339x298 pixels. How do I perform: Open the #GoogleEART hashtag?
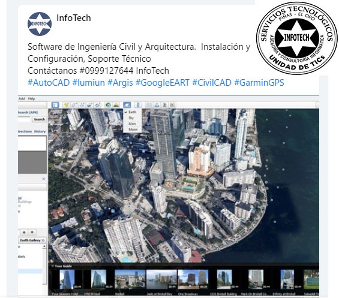coord(163,83)
